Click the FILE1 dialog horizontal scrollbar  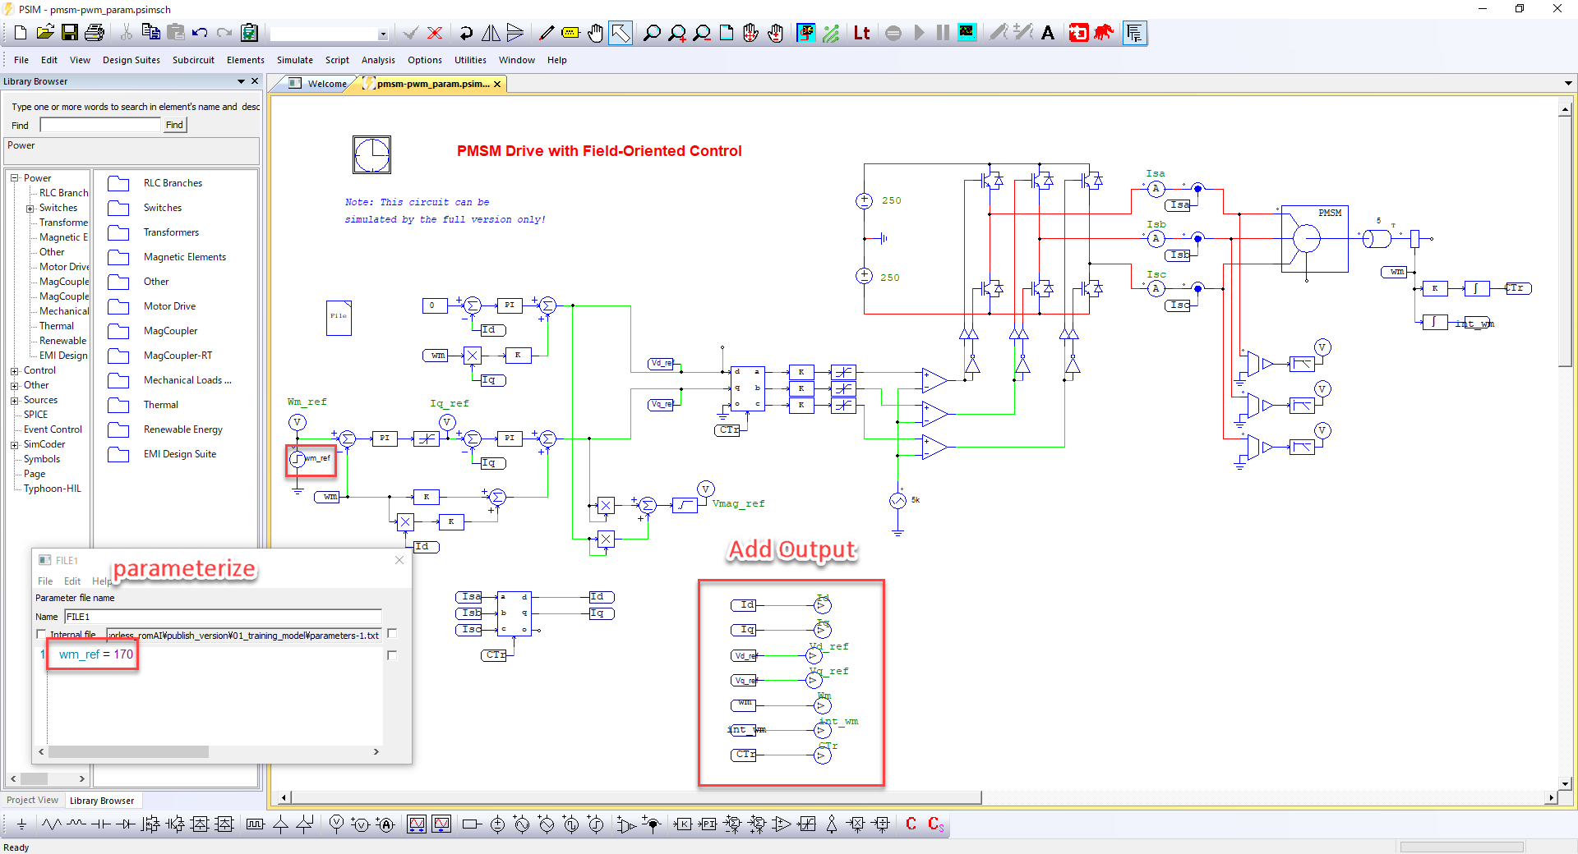[x=128, y=751]
